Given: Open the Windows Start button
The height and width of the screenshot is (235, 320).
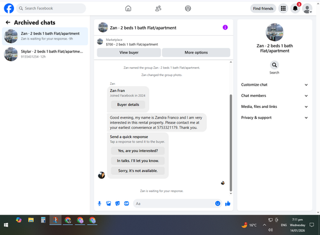Looking at the screenshot, I should click(6, 225).
